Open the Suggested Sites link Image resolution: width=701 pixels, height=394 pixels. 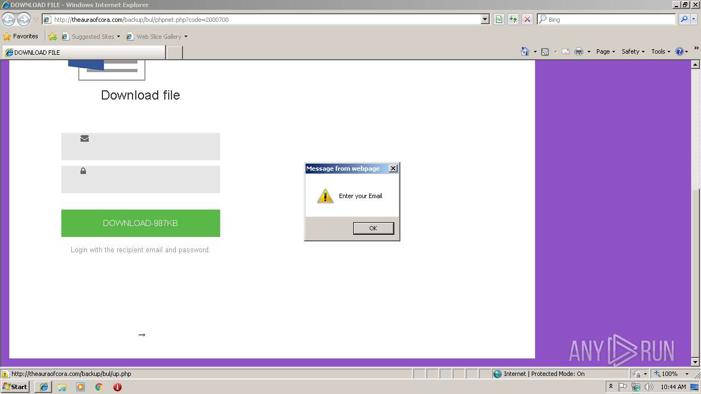tap(90, 37)
